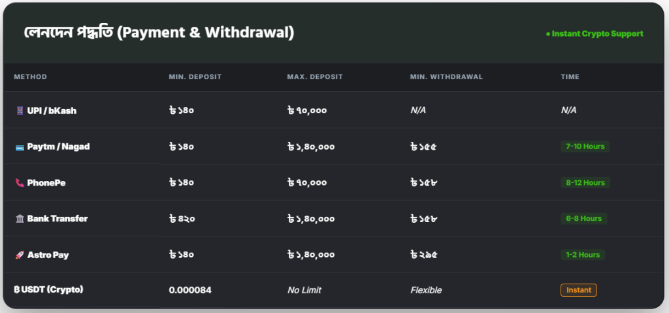Click the Method column header
669x313 pixels.
point(30,77)
